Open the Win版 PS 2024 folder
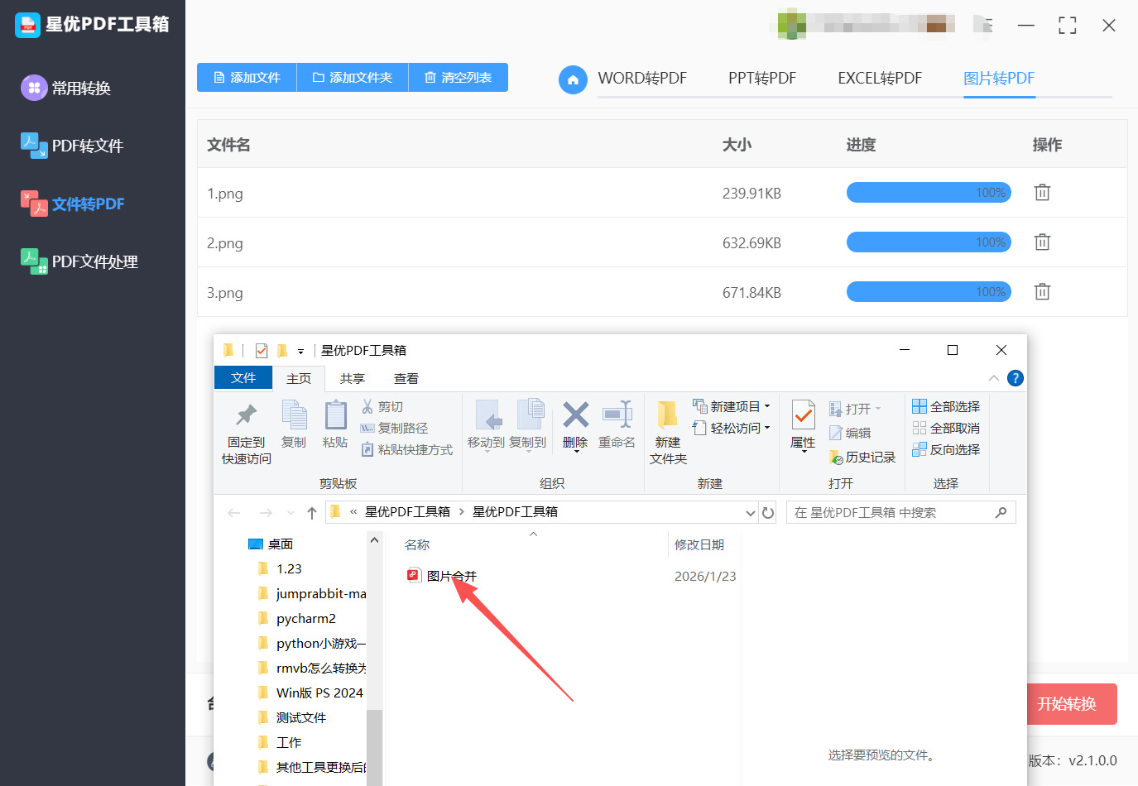1138x786 pixels. (x=311, y=693)
